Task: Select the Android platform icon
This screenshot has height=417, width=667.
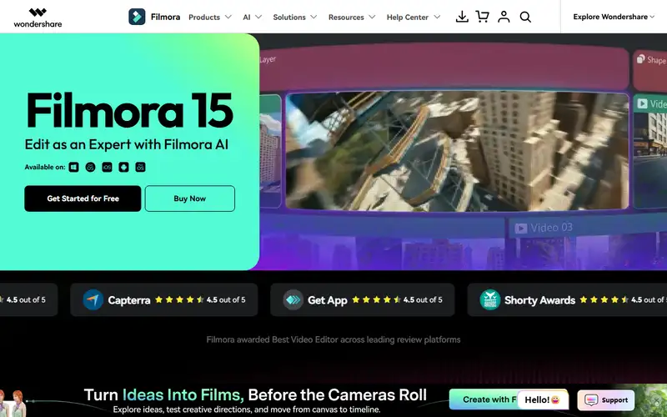Action: click(123, 168)
